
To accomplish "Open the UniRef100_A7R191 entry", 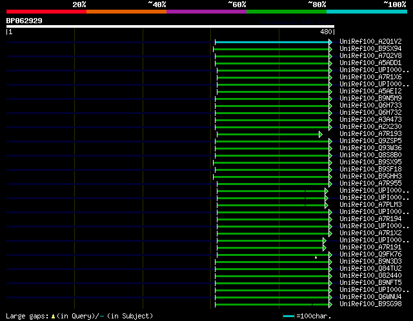I will (370, 248).
